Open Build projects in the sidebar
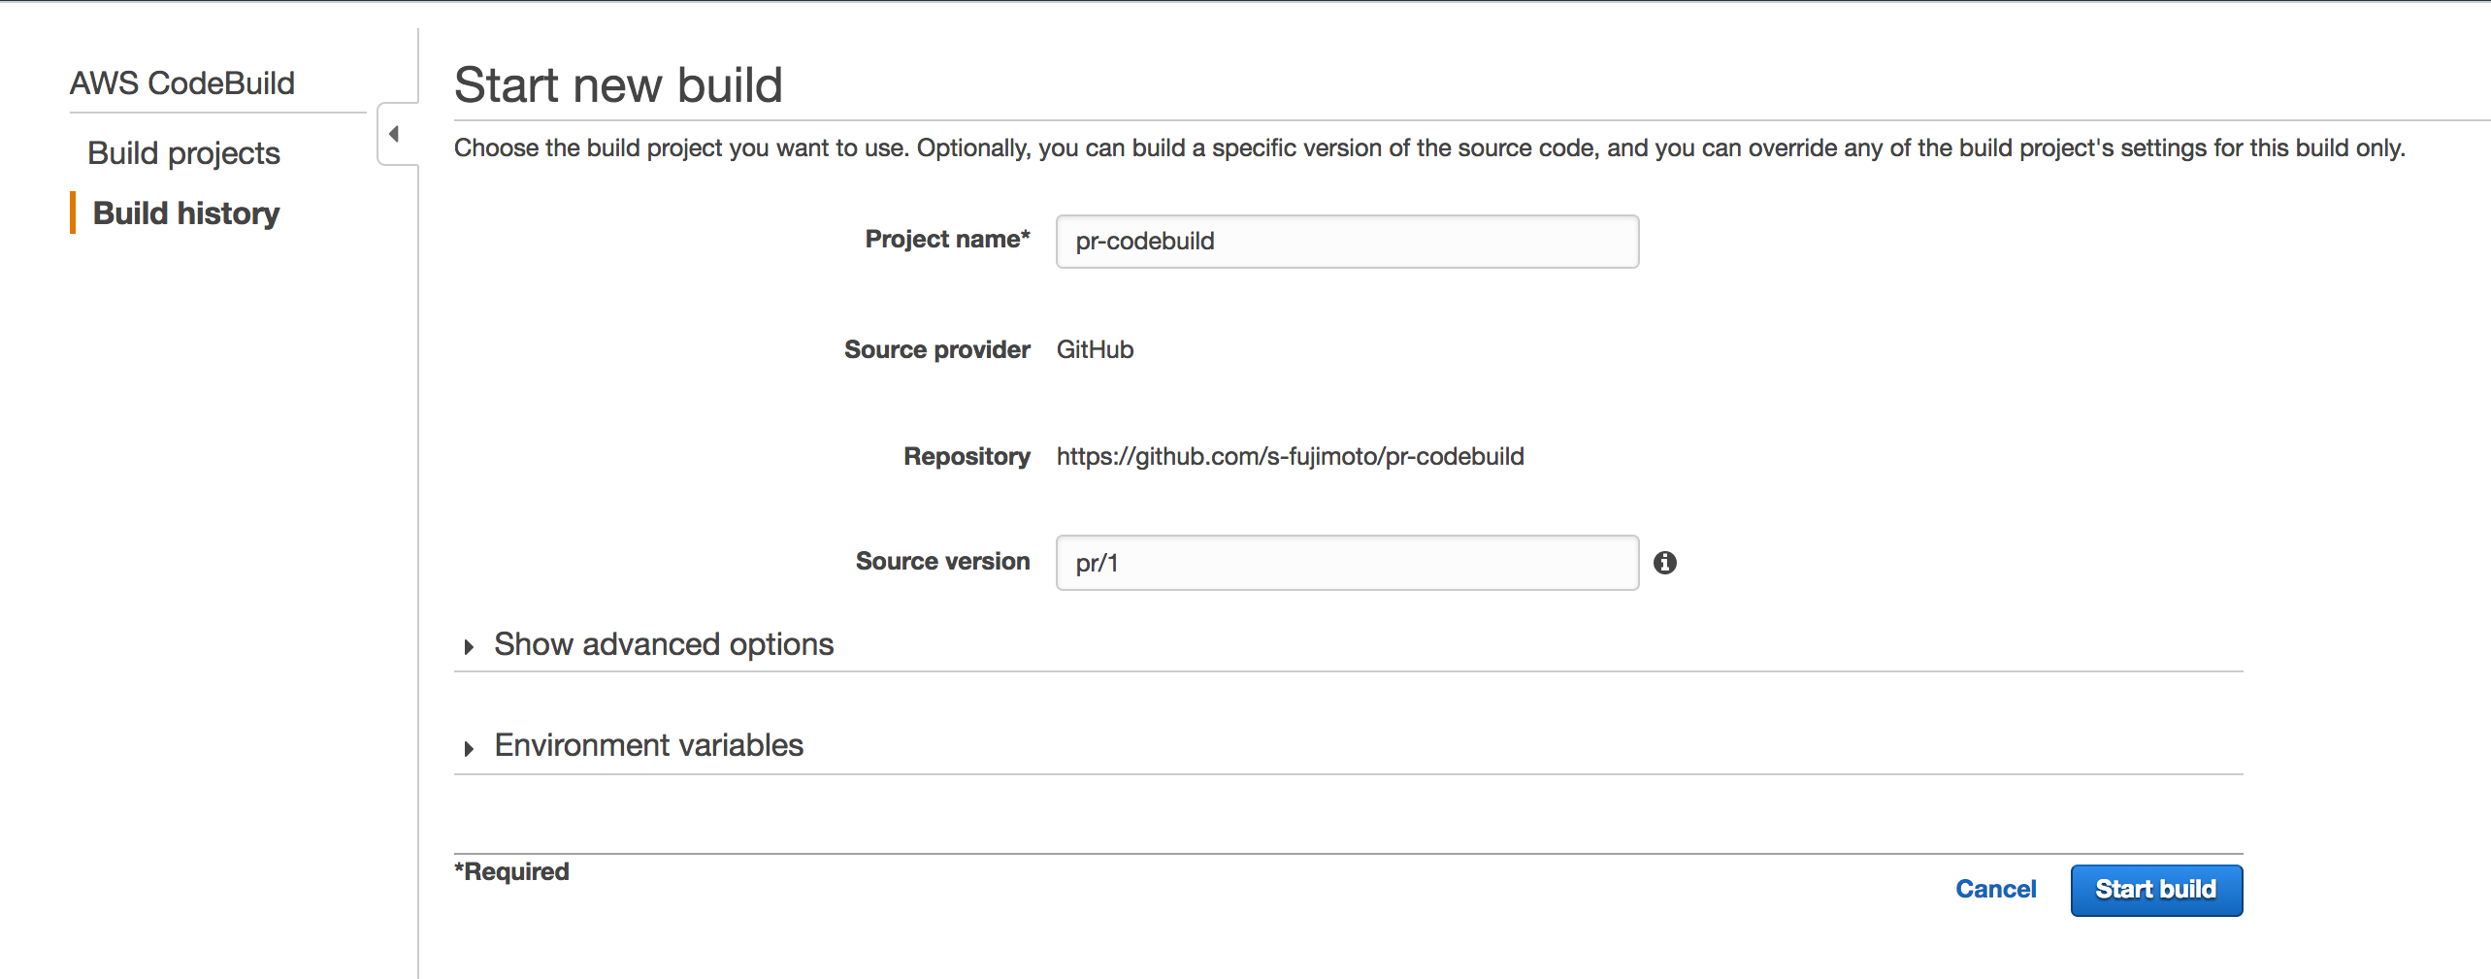 [183, 153]
